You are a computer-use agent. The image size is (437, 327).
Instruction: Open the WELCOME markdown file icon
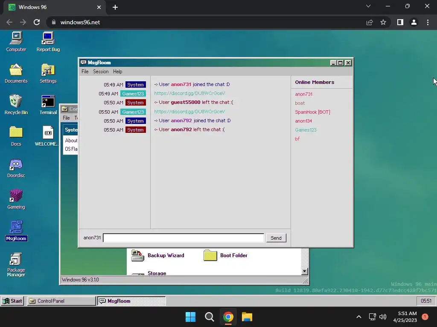point(47,136)
